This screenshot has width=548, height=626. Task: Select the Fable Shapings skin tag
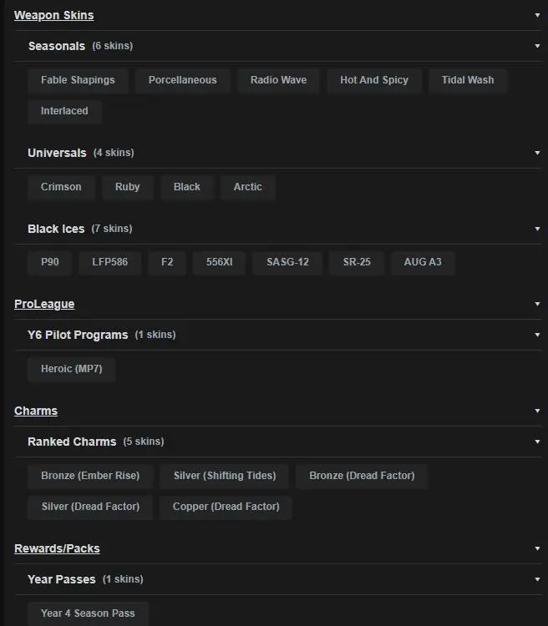[78, 80]
